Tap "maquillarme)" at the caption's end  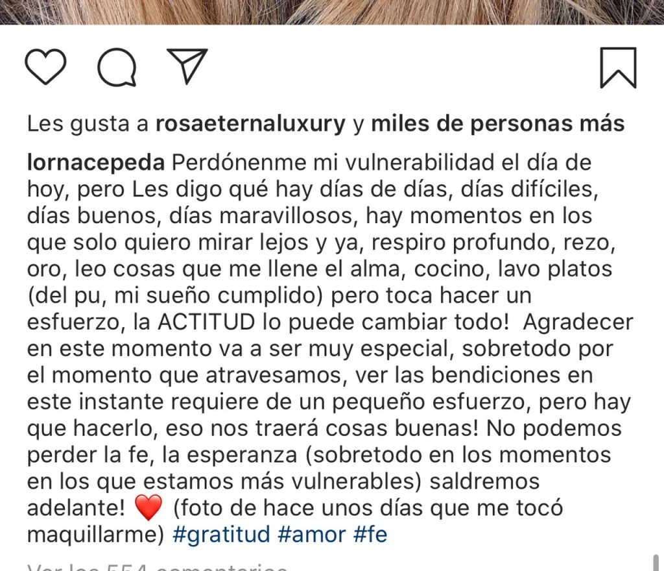(97, 534)
